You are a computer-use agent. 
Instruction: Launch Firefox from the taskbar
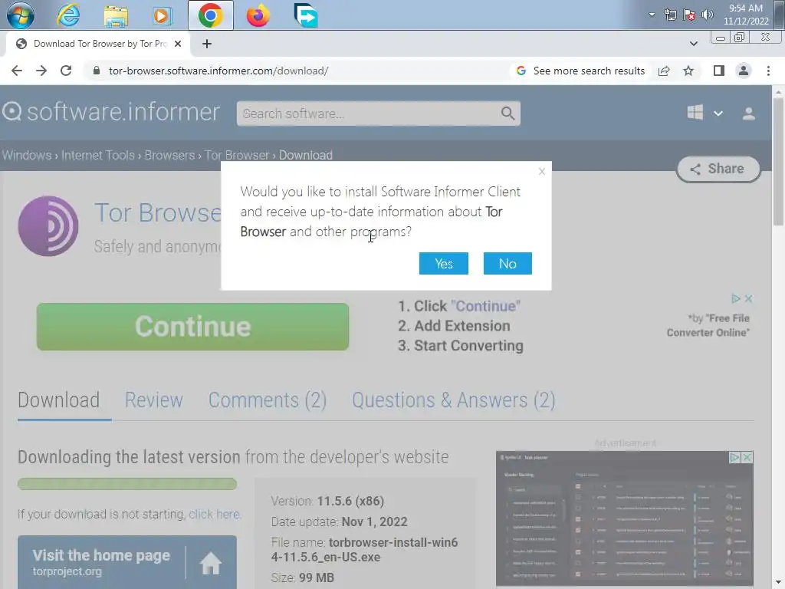(x=258, y=15)
